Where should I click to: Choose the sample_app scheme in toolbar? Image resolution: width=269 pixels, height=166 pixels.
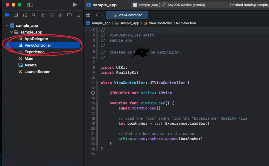(148, 5)
